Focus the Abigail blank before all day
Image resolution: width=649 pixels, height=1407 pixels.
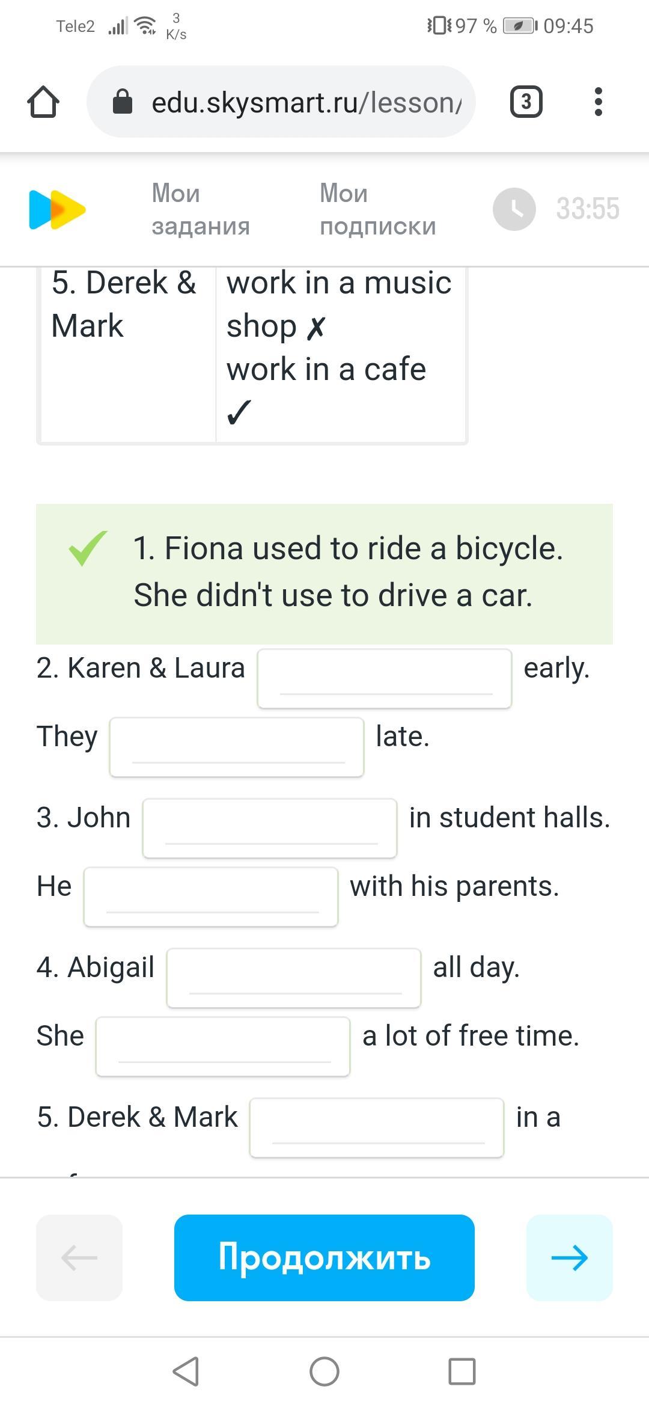point(294,978)
